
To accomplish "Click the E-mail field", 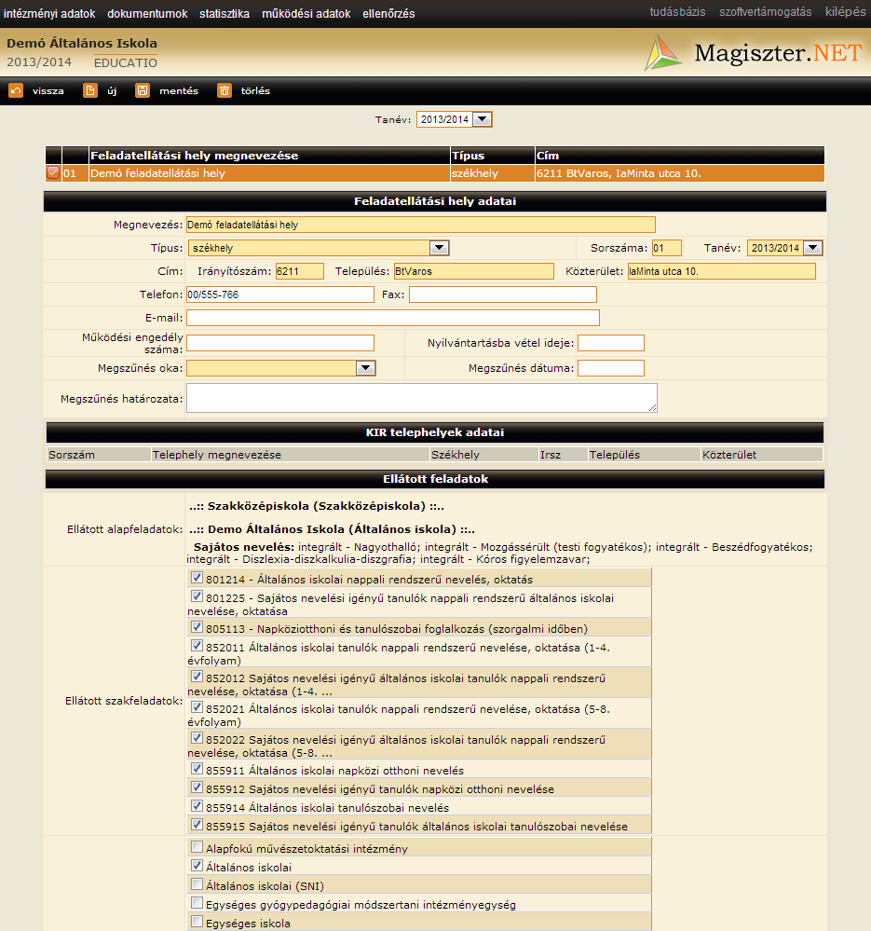I will click(393, 318).
